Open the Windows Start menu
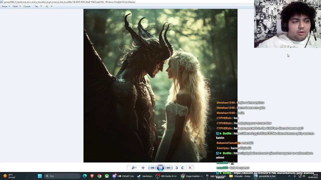The height and width of the screenshot is (180, 321). [x=40, y=176]
